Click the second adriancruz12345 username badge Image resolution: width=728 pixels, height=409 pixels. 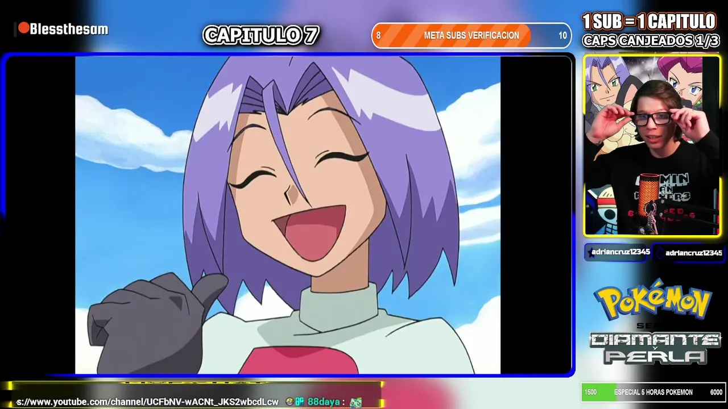click(688, 253)
